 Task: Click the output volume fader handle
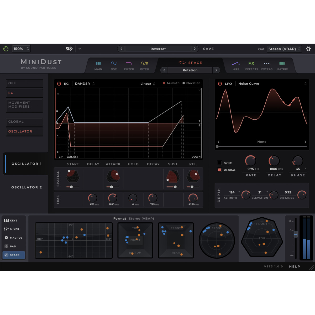point(296,234)
